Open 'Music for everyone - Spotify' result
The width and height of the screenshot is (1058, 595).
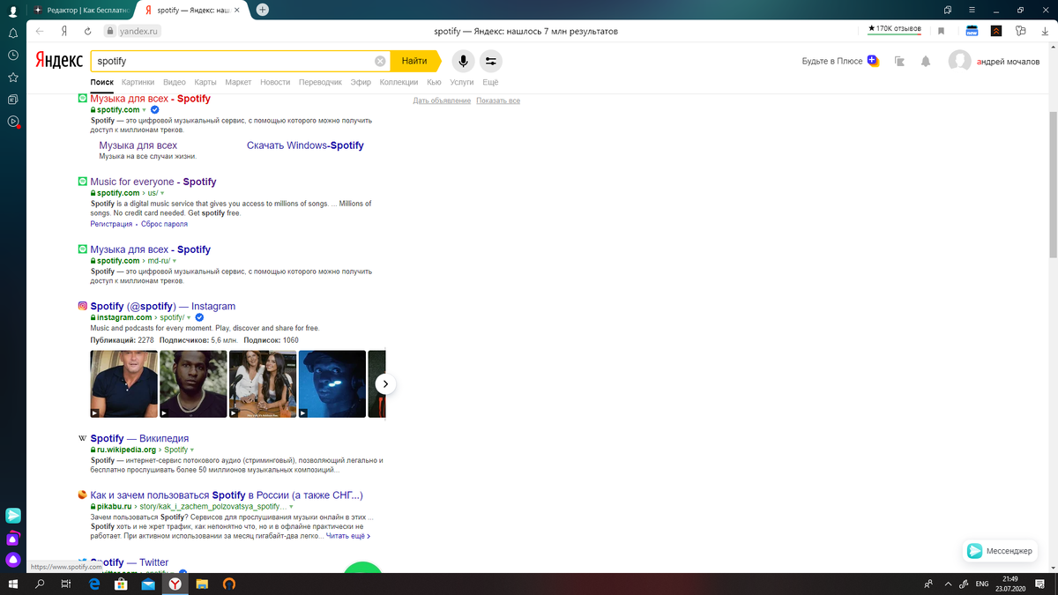(153, 182)
